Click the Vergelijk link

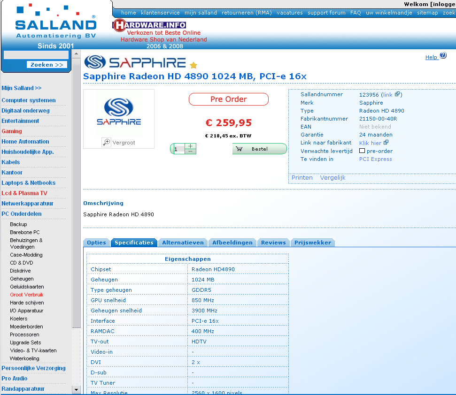click(x=332, y=177)
